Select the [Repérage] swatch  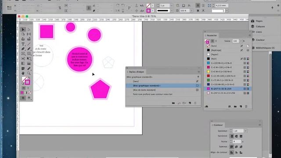[x=228, y=50]
